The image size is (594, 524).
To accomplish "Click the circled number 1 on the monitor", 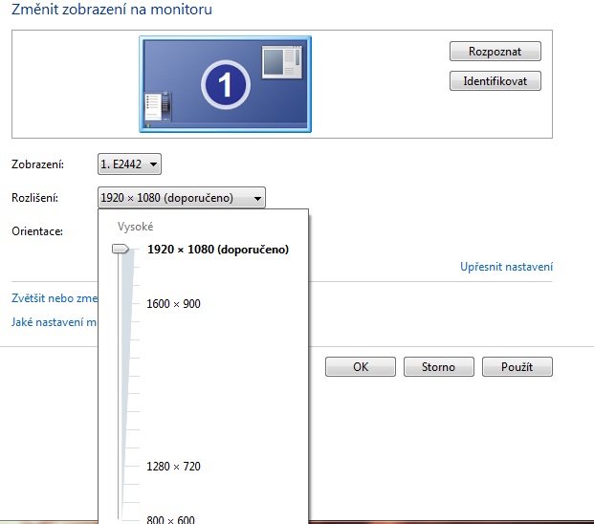I will 225,87.
